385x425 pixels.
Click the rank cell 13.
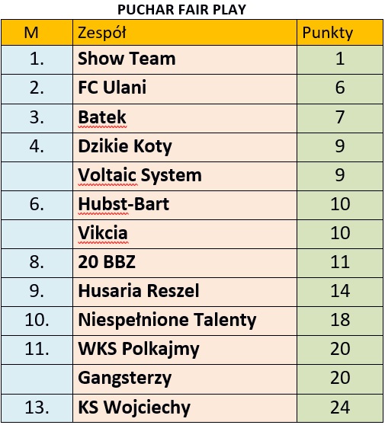37,408
